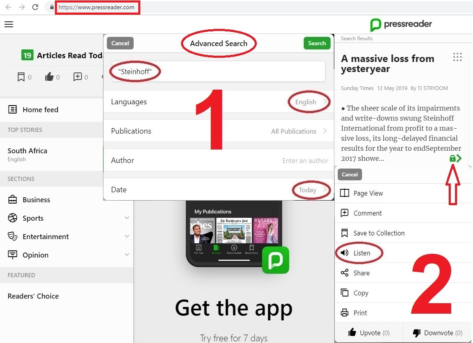Click the Save to Collection bookmark icon
Screen dimensions: 473x343
344,233
